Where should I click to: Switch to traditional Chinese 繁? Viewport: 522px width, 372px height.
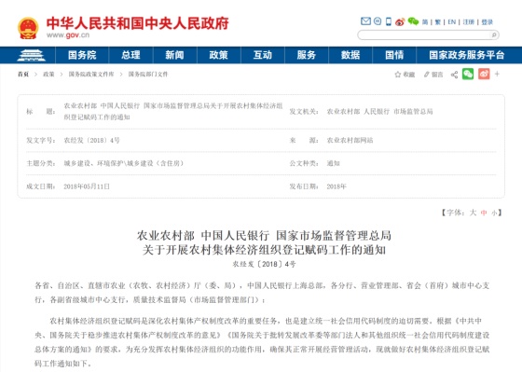pyautogui.click(x=438, y=22)
